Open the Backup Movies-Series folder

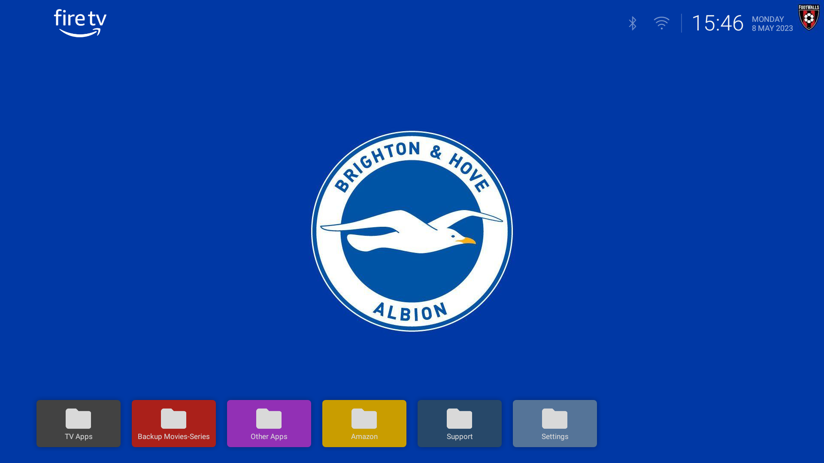tap(174, 424)
